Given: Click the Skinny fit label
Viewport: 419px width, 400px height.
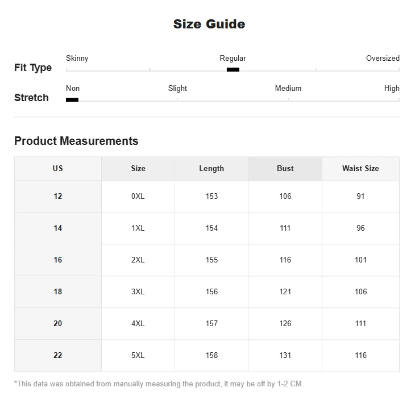Looking at the screenshot, I should (77, 58).
